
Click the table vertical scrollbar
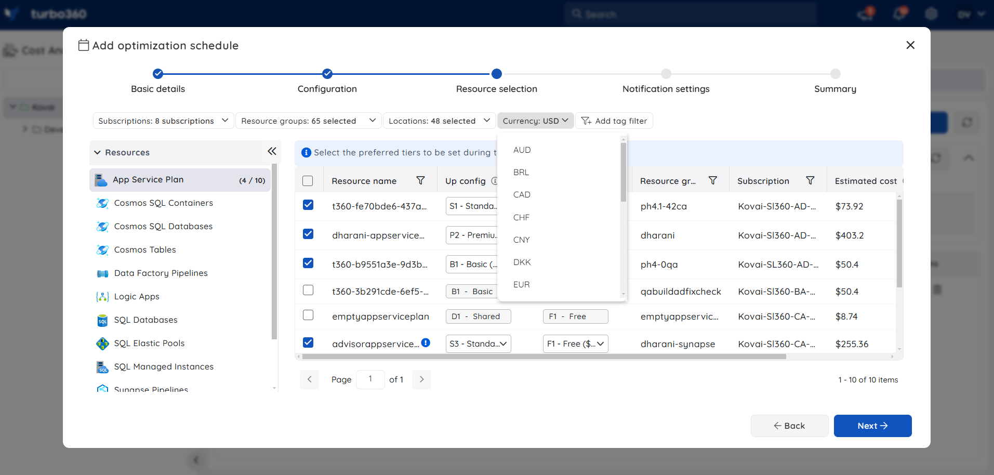click(x=899, y=243)
